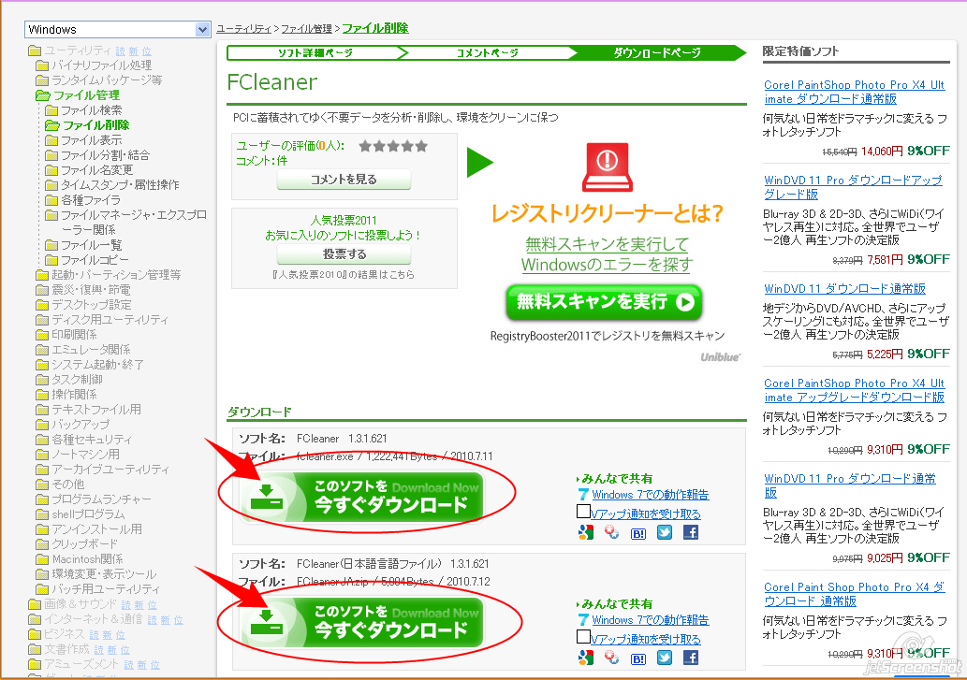The width and height of the screenshot is (967, 680).
Task: Download FCleaner 1.3.1.621 with green download button
Action: click(362, 497)
